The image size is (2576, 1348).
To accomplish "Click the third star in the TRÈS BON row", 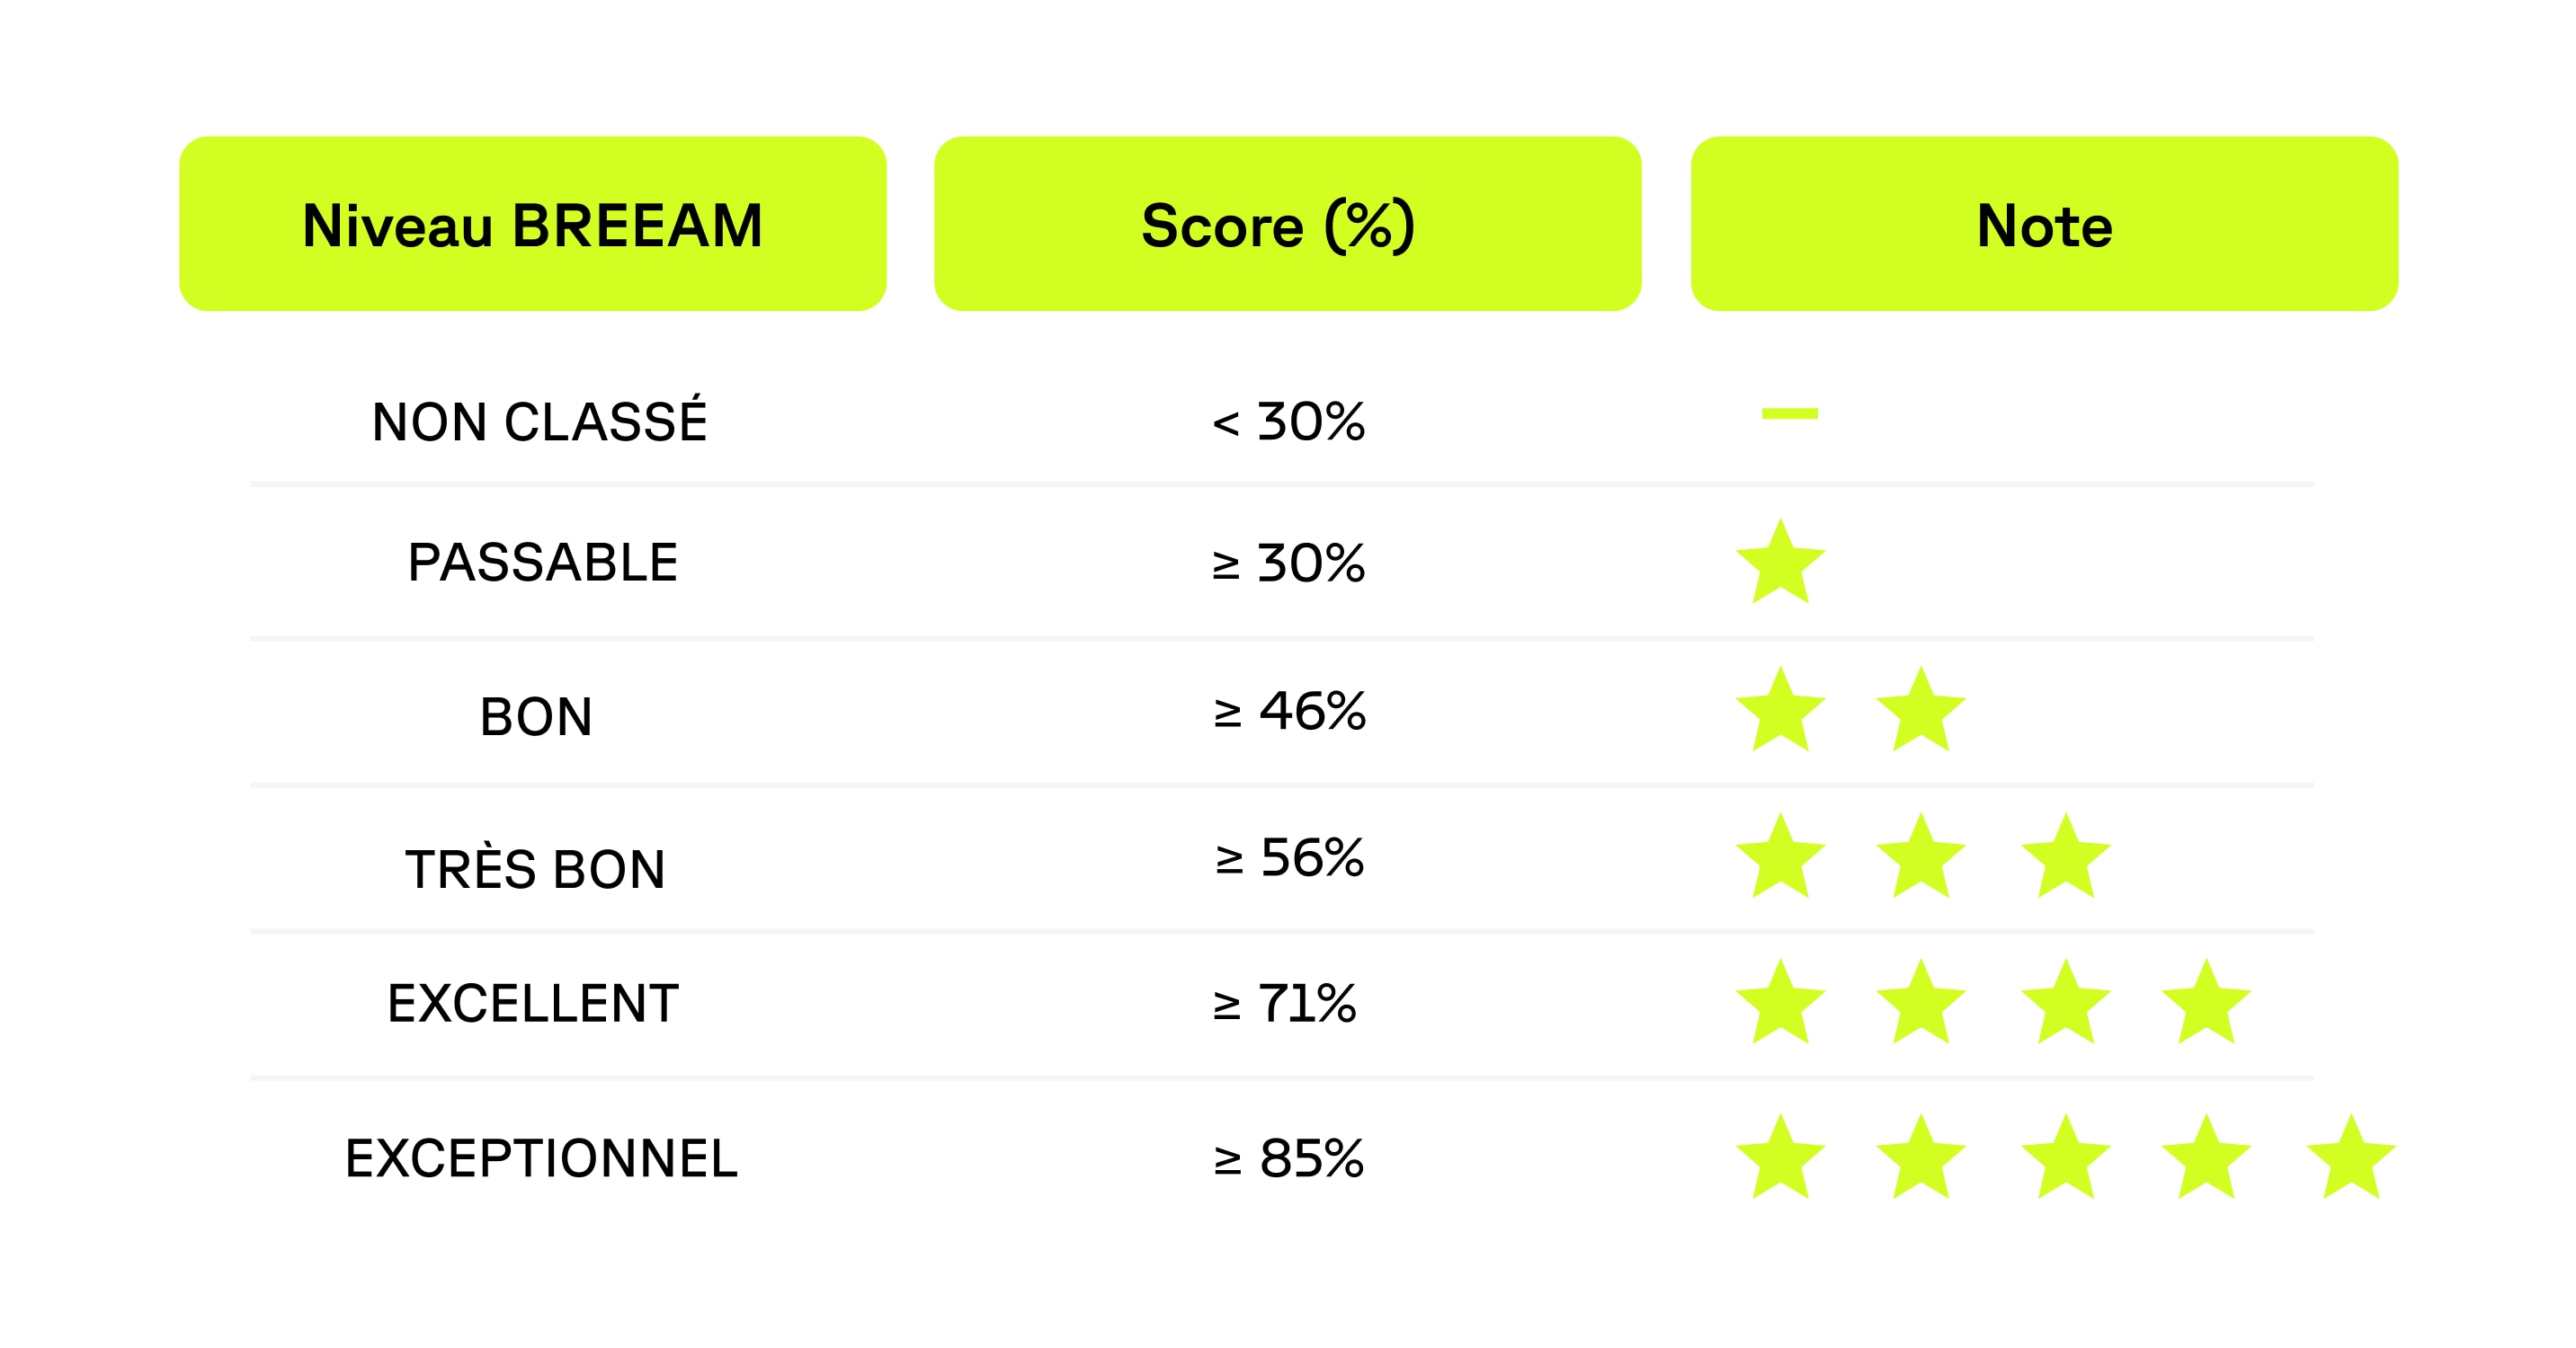I will tap(2065, 858).
